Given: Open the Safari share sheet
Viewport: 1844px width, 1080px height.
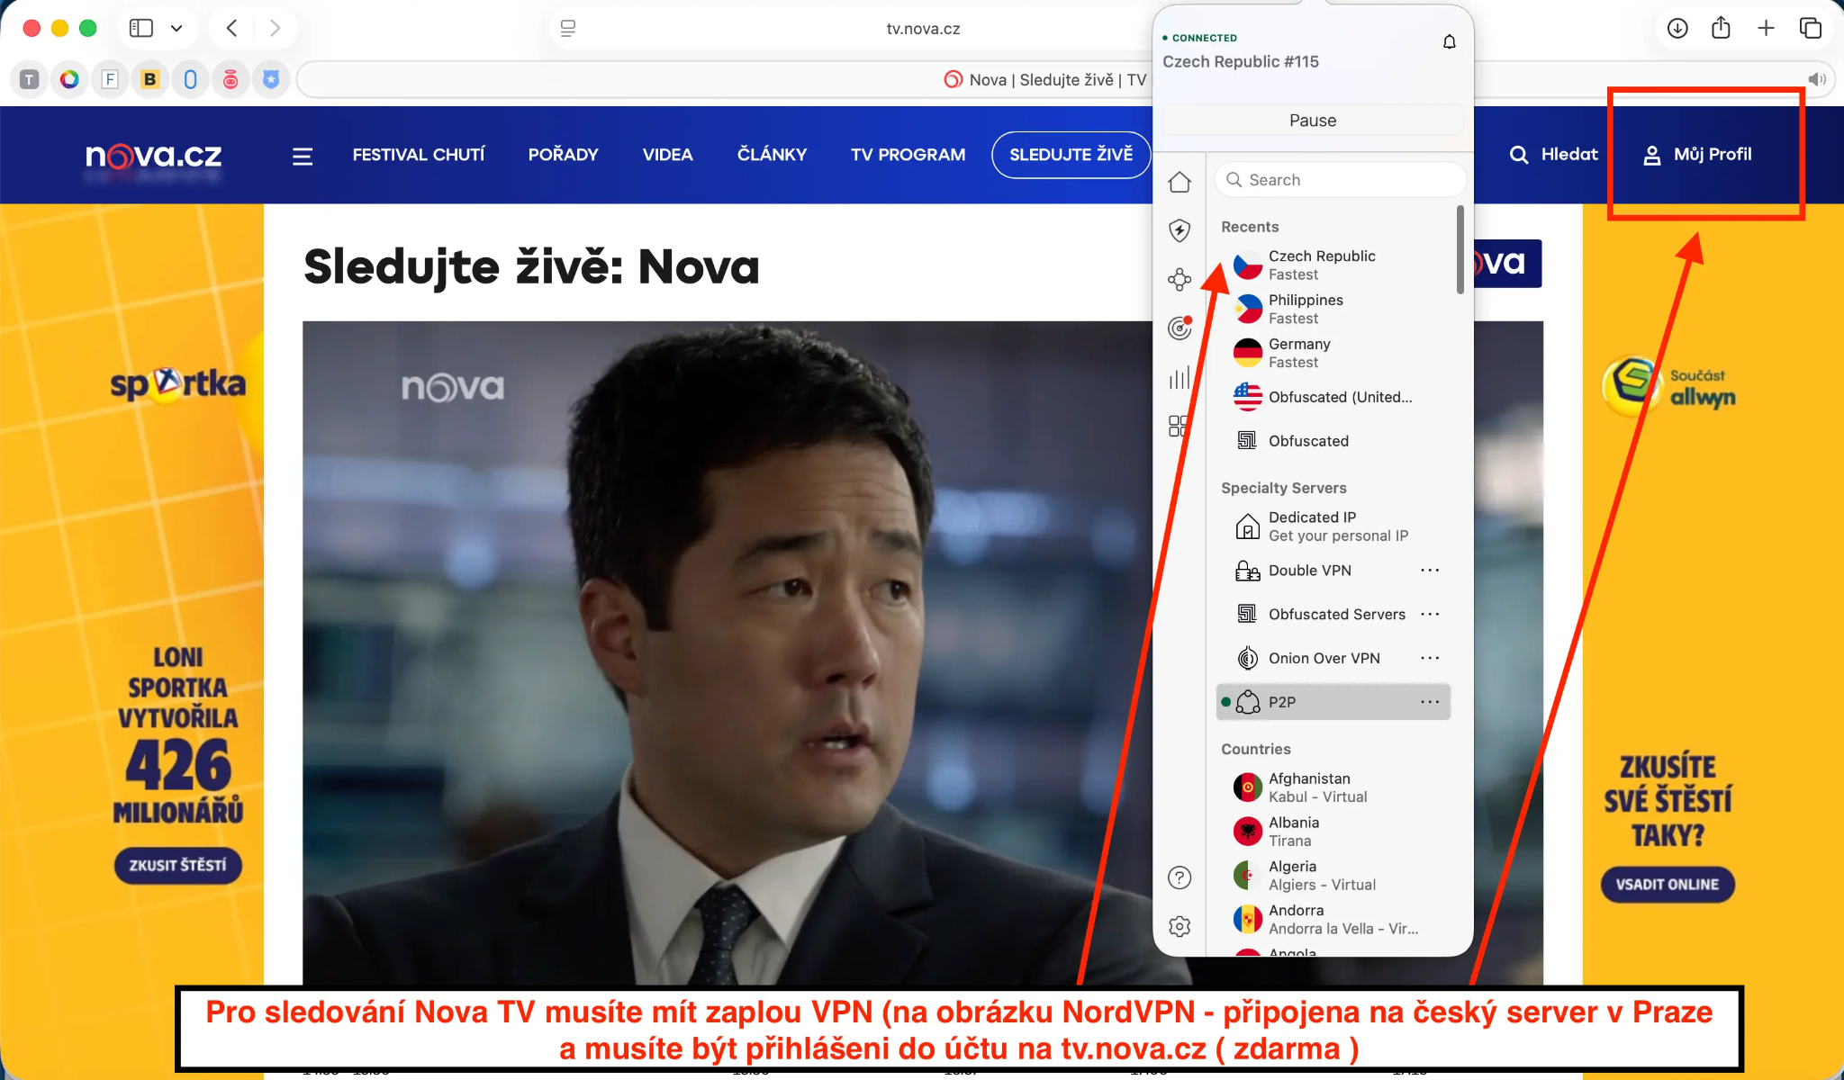Looking at the screenshot, I should pyautogui.click(x=1721, y=28).
